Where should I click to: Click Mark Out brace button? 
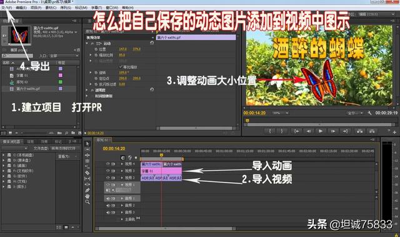(x=282, y=131)
